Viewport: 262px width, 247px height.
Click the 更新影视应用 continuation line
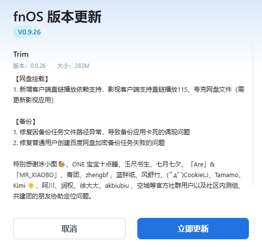33,100
